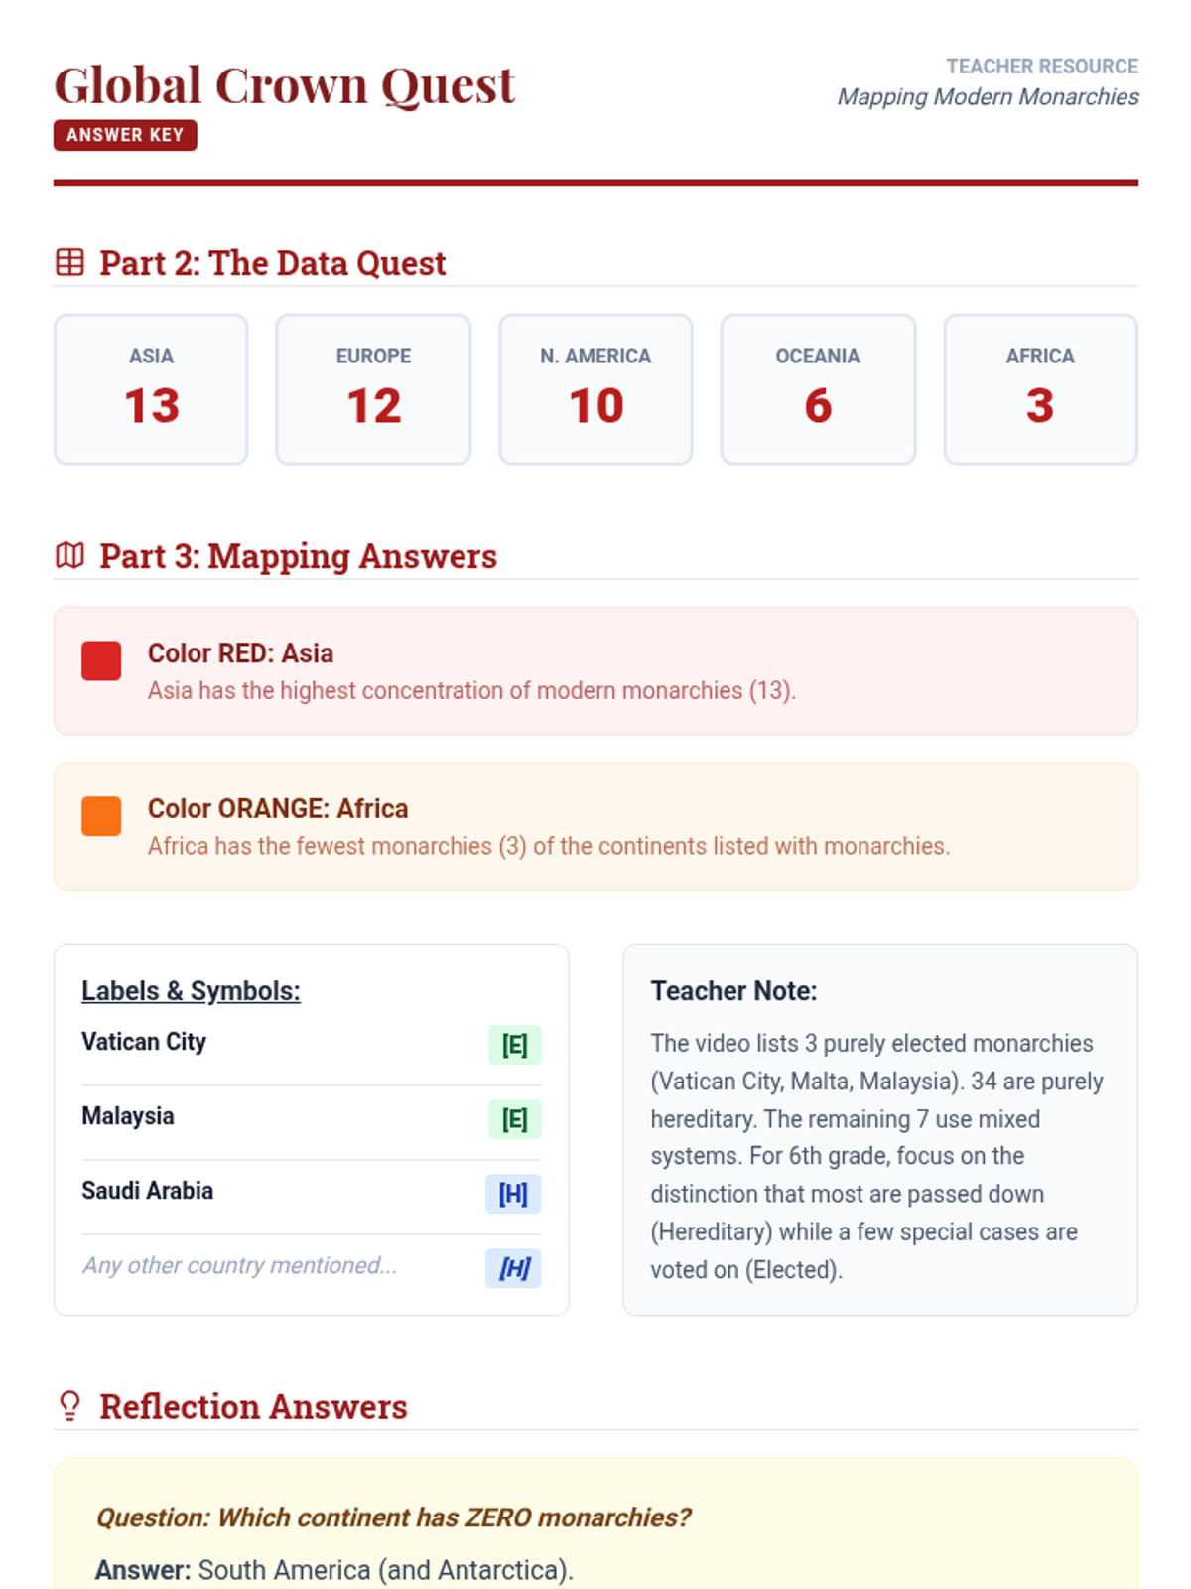The height and width of the screenshot is (1589, 1191).
Task: Click the Mapping Modern Monarchies subtitle
Action: pos(988,97)
